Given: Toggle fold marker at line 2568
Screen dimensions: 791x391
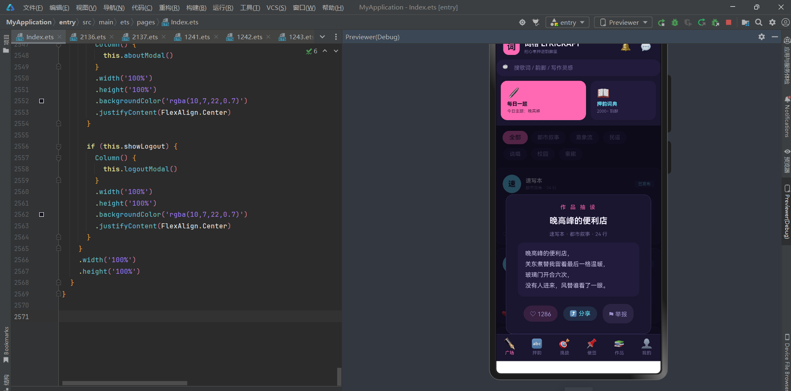Looking at the screenshot, I should tap(59, 282).
